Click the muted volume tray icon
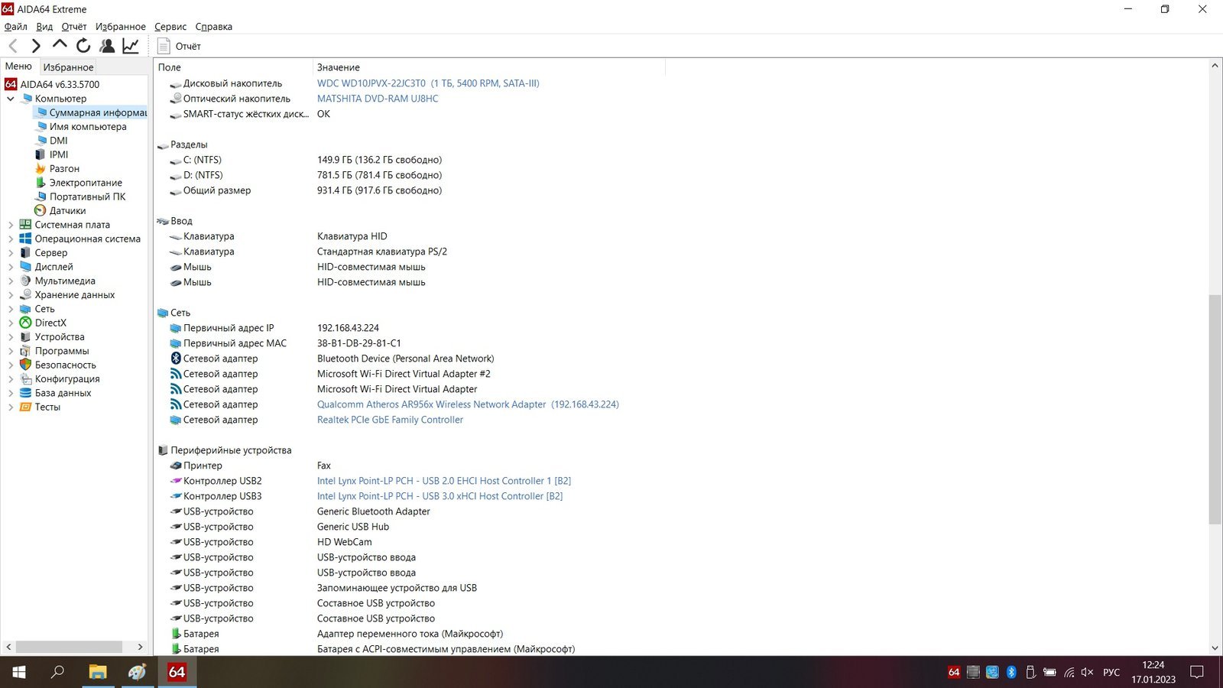 [x=1087, y=672]
